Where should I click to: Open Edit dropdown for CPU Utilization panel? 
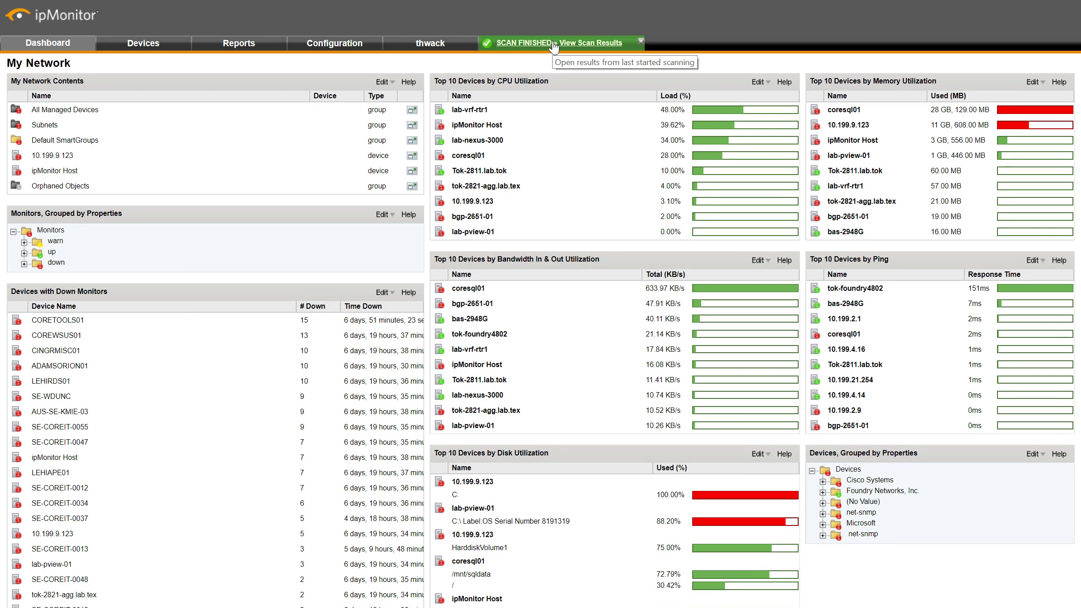tap(760, 82)
